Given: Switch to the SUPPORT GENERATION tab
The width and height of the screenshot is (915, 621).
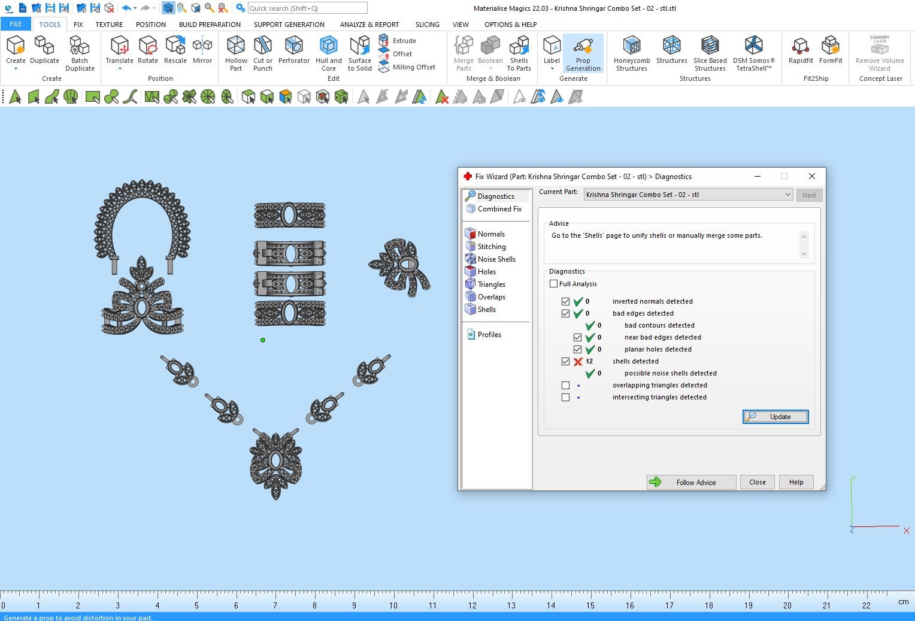Looking at the screenshot, I should (x=289, y=25).
